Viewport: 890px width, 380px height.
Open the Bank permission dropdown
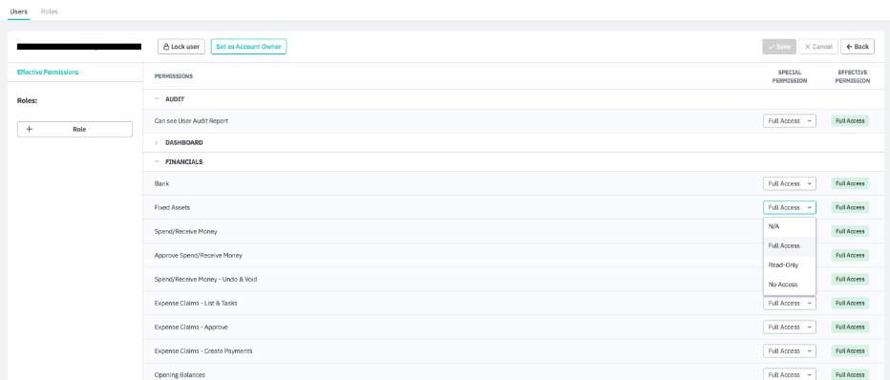click(x=790, y=183)
